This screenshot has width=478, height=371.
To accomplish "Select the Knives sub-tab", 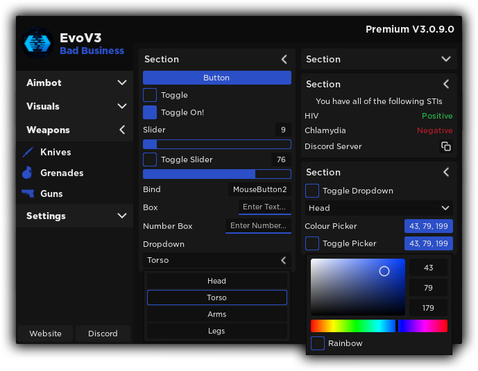I will 75,152.
